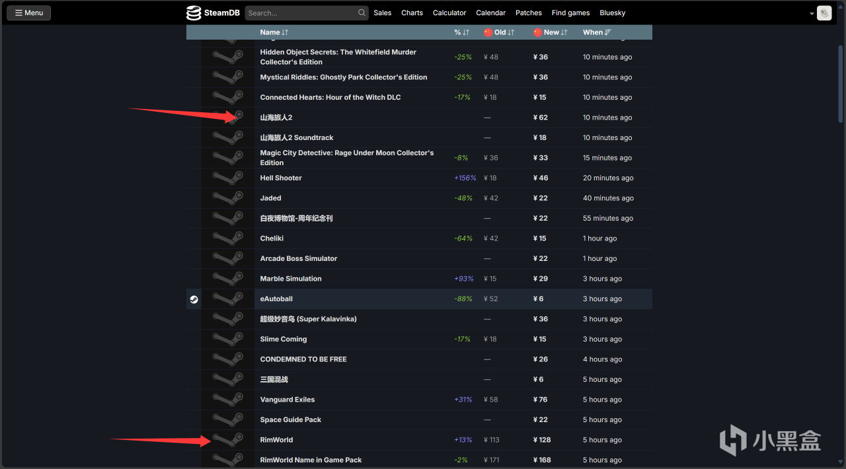Open the Find games page
The height and width of the screenshot is (469, 846).
[570, 13]
